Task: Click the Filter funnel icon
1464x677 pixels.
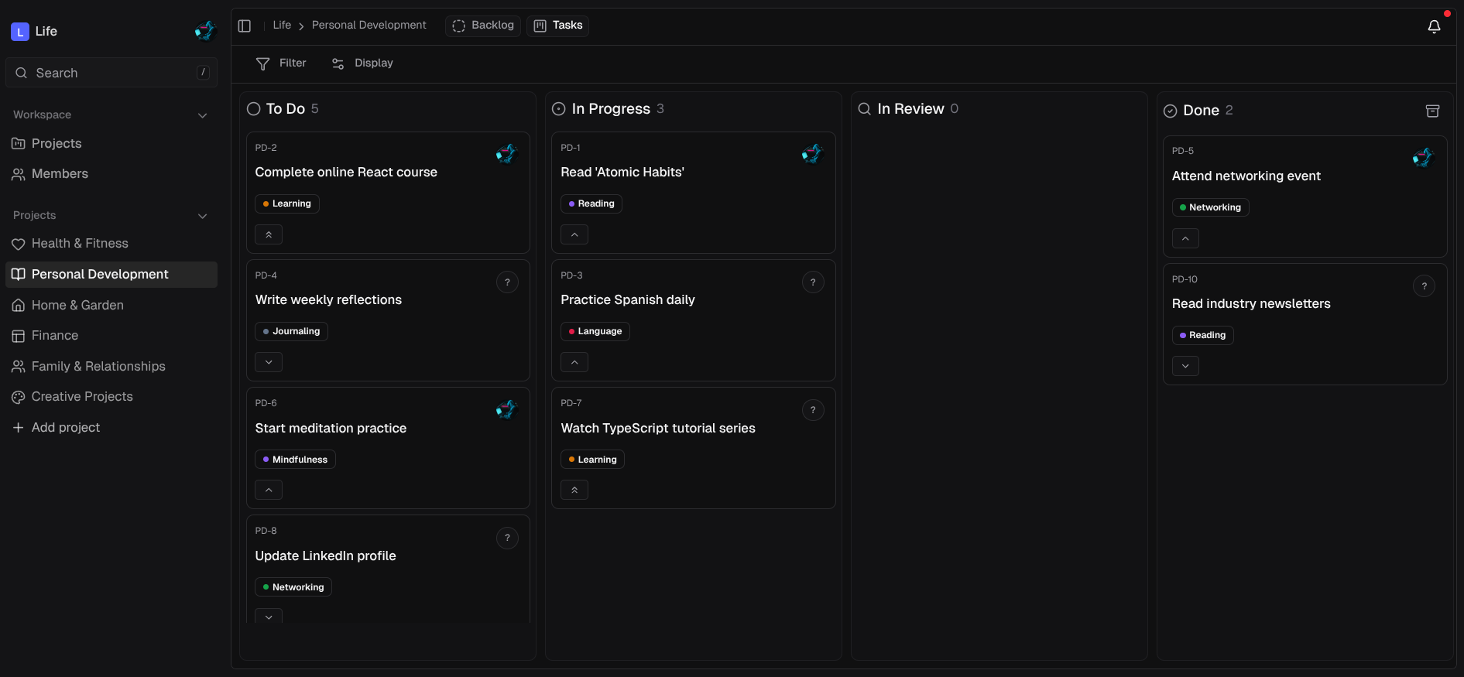Action: [x=263, y=63]
